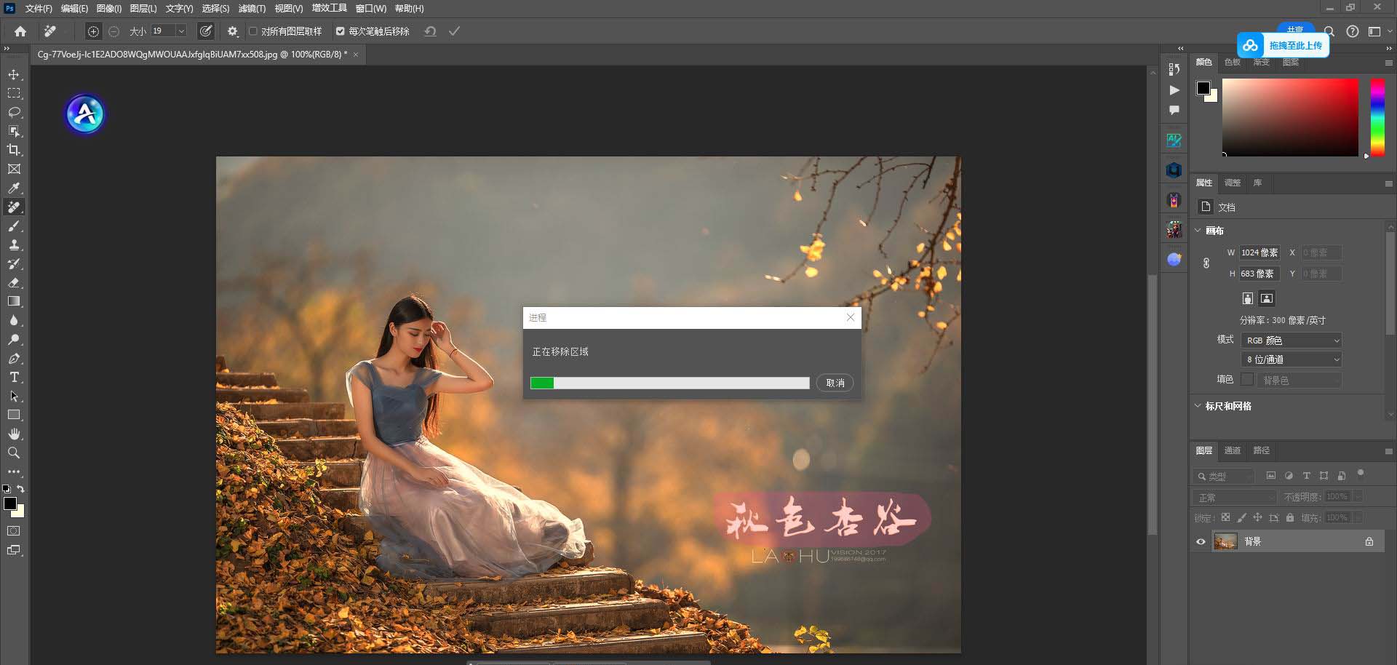The width and height of the screenshot is (1397, 665).
Task: Enable 对所有图层取样 checkbox
Action: coord(253,31)
